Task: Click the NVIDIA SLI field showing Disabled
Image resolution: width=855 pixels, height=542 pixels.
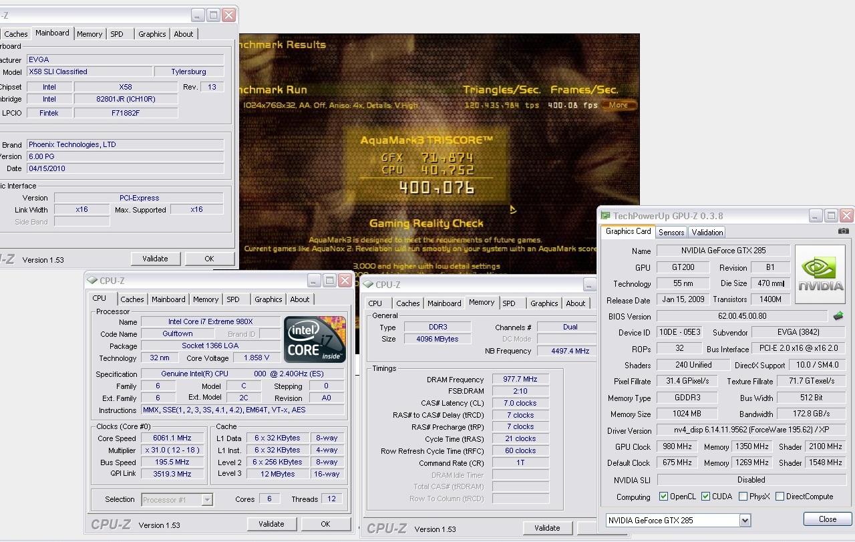Action: tap(751, 480)
